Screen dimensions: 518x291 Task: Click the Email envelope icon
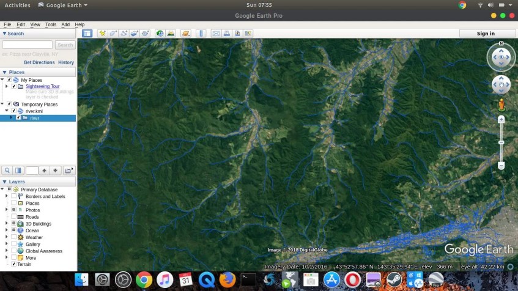[x=216, y=34]
